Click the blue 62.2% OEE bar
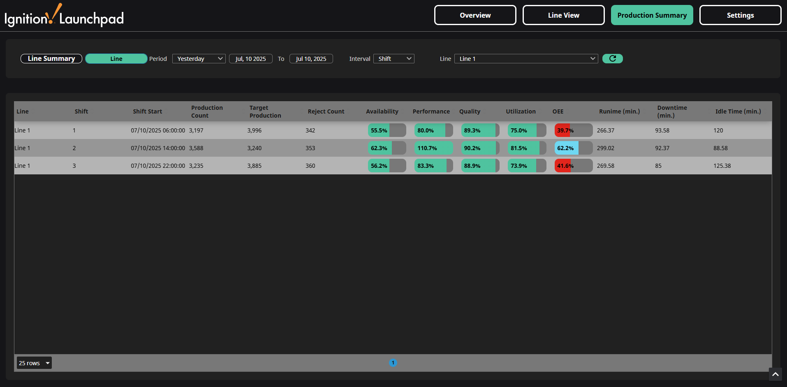Viewport: 787px width, 387px height. pos(573,148)
